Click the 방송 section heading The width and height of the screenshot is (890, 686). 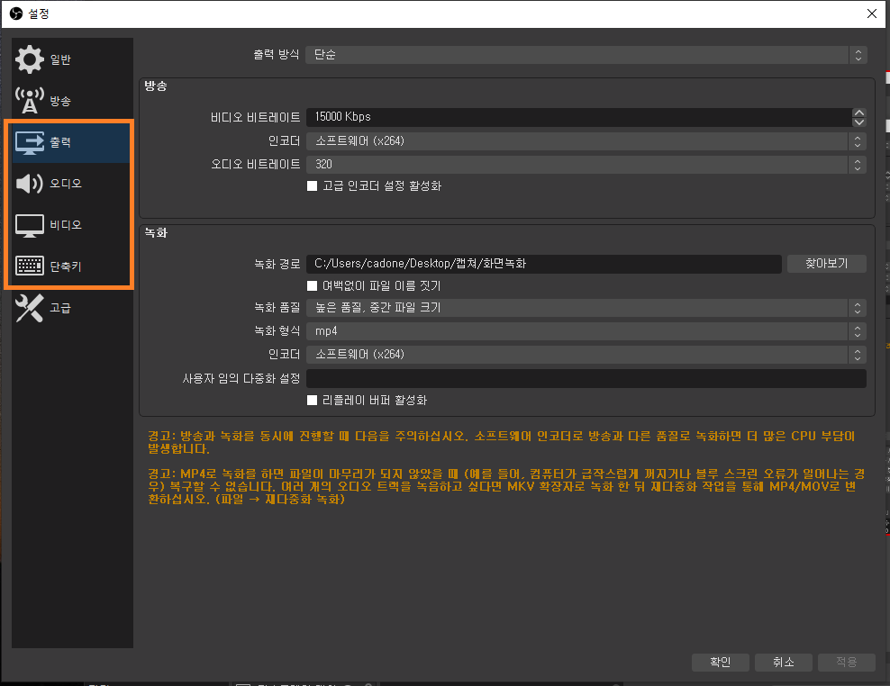[x=156, y=86]
